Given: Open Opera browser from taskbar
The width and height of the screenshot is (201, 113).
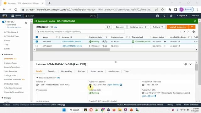Looking at the screenshot, I should [x=91, y=110].
